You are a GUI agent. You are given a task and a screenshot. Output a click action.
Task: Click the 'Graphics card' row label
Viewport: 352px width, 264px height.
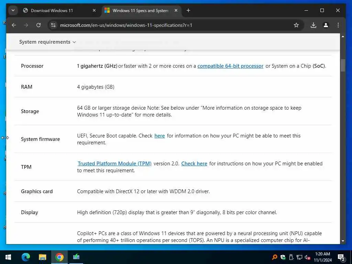[x=37, y=191]
